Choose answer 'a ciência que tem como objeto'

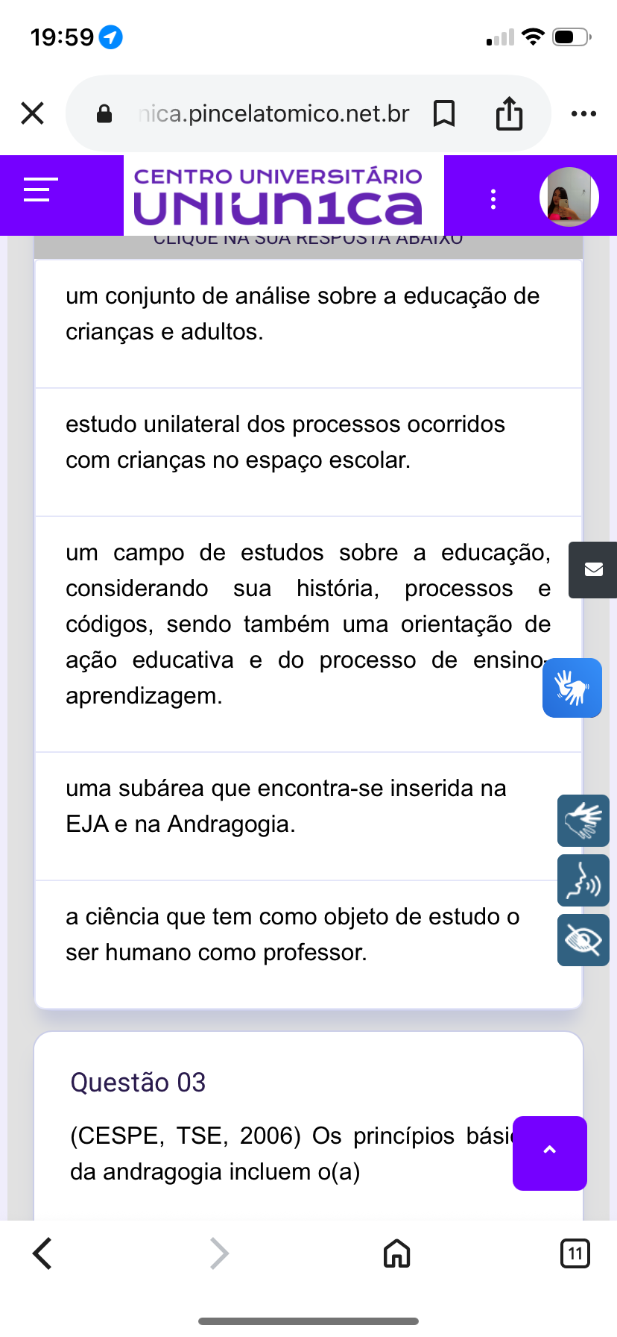[x=292, y=935]
